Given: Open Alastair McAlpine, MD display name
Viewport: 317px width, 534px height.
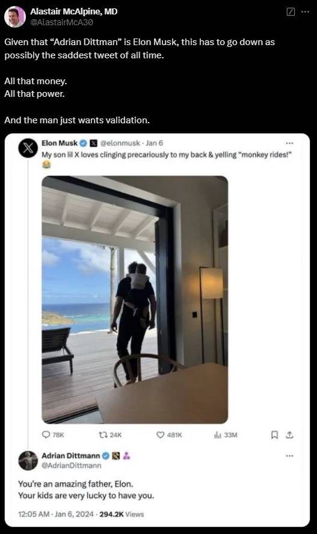Looking at the screenshot, I should pos(73,11).
